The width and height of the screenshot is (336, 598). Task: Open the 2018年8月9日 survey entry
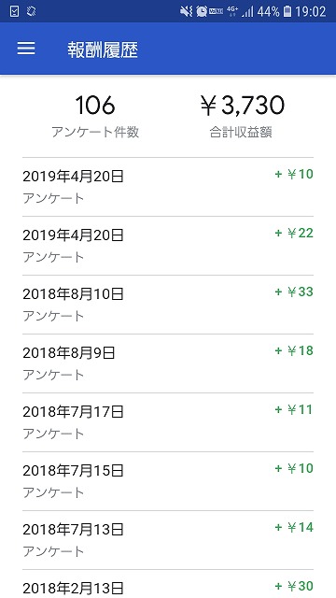[168, 363]
